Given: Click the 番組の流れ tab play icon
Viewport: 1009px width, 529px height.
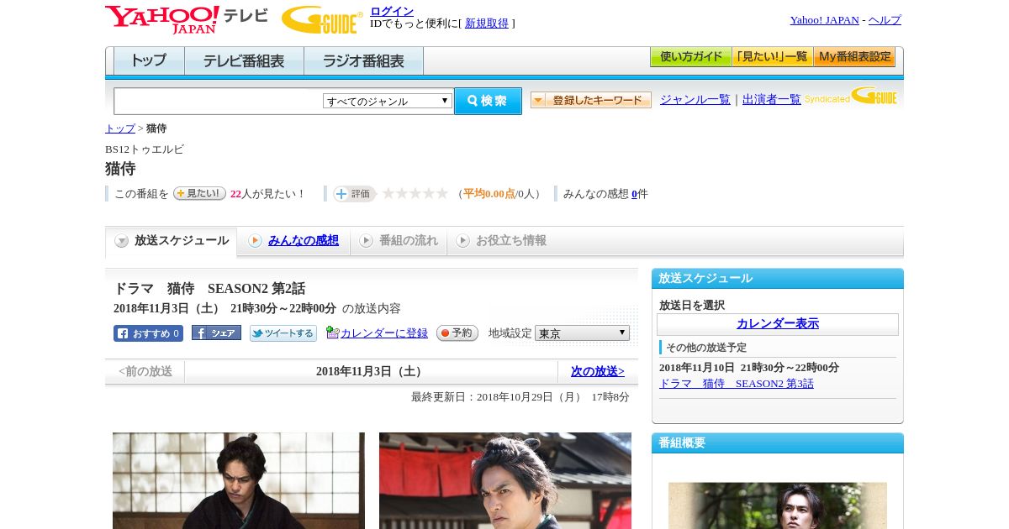Looking at the screenshot, I should (x=366, y=241).
